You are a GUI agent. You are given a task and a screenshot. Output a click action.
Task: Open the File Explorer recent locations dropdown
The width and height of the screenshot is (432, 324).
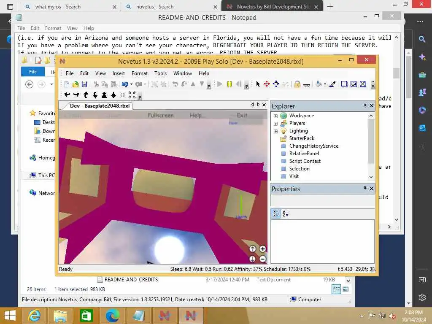pyautogui.click(x=51, y=84)
